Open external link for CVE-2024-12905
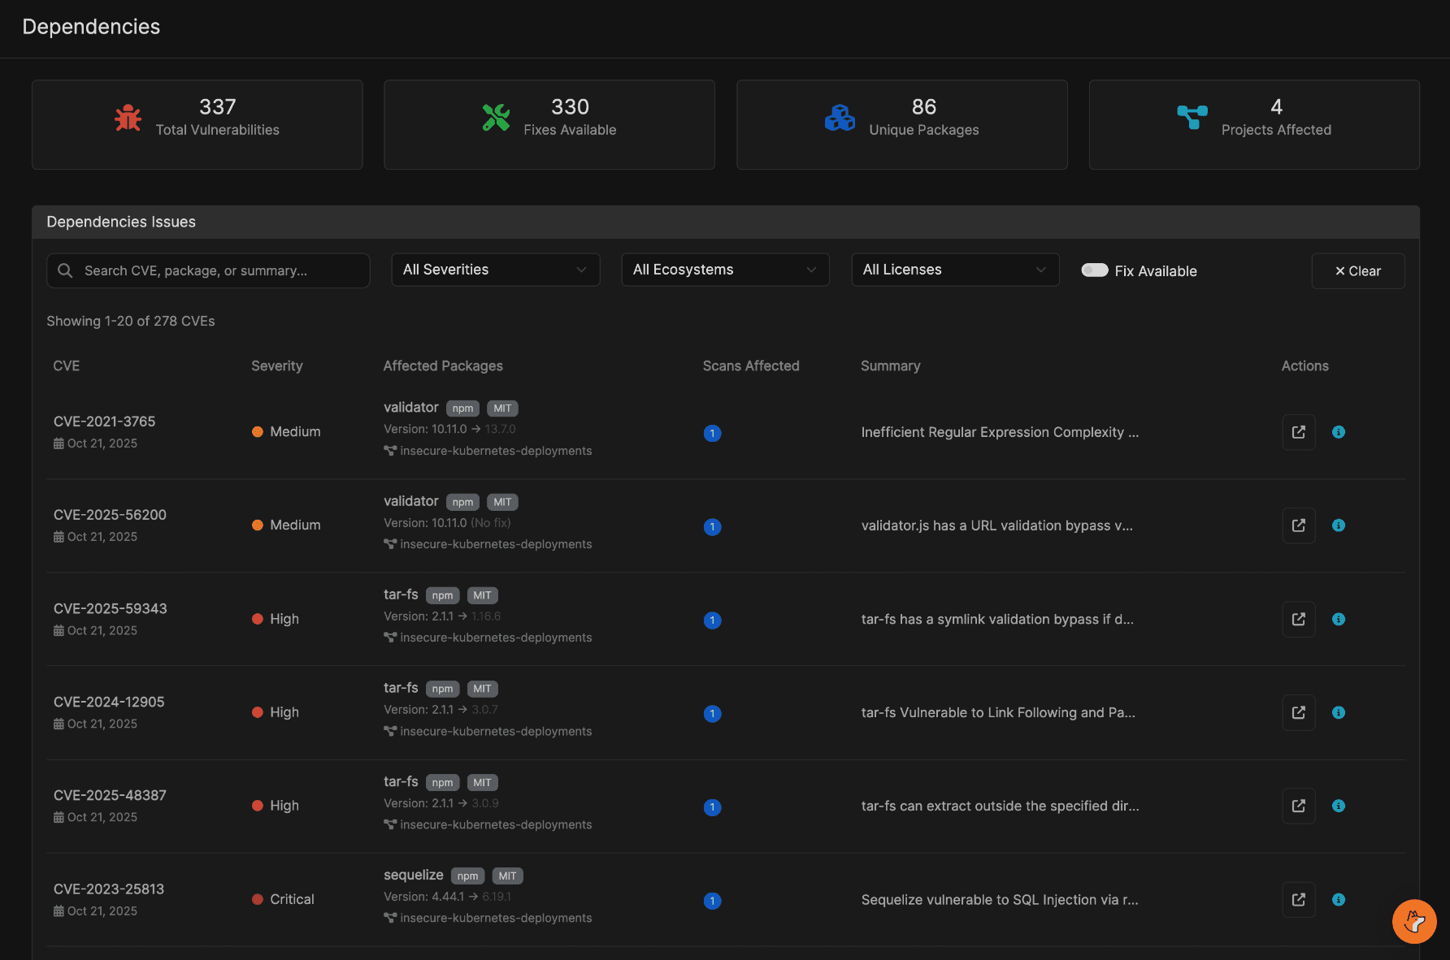Viewport: 1450px width, 960px height. 1298,712
